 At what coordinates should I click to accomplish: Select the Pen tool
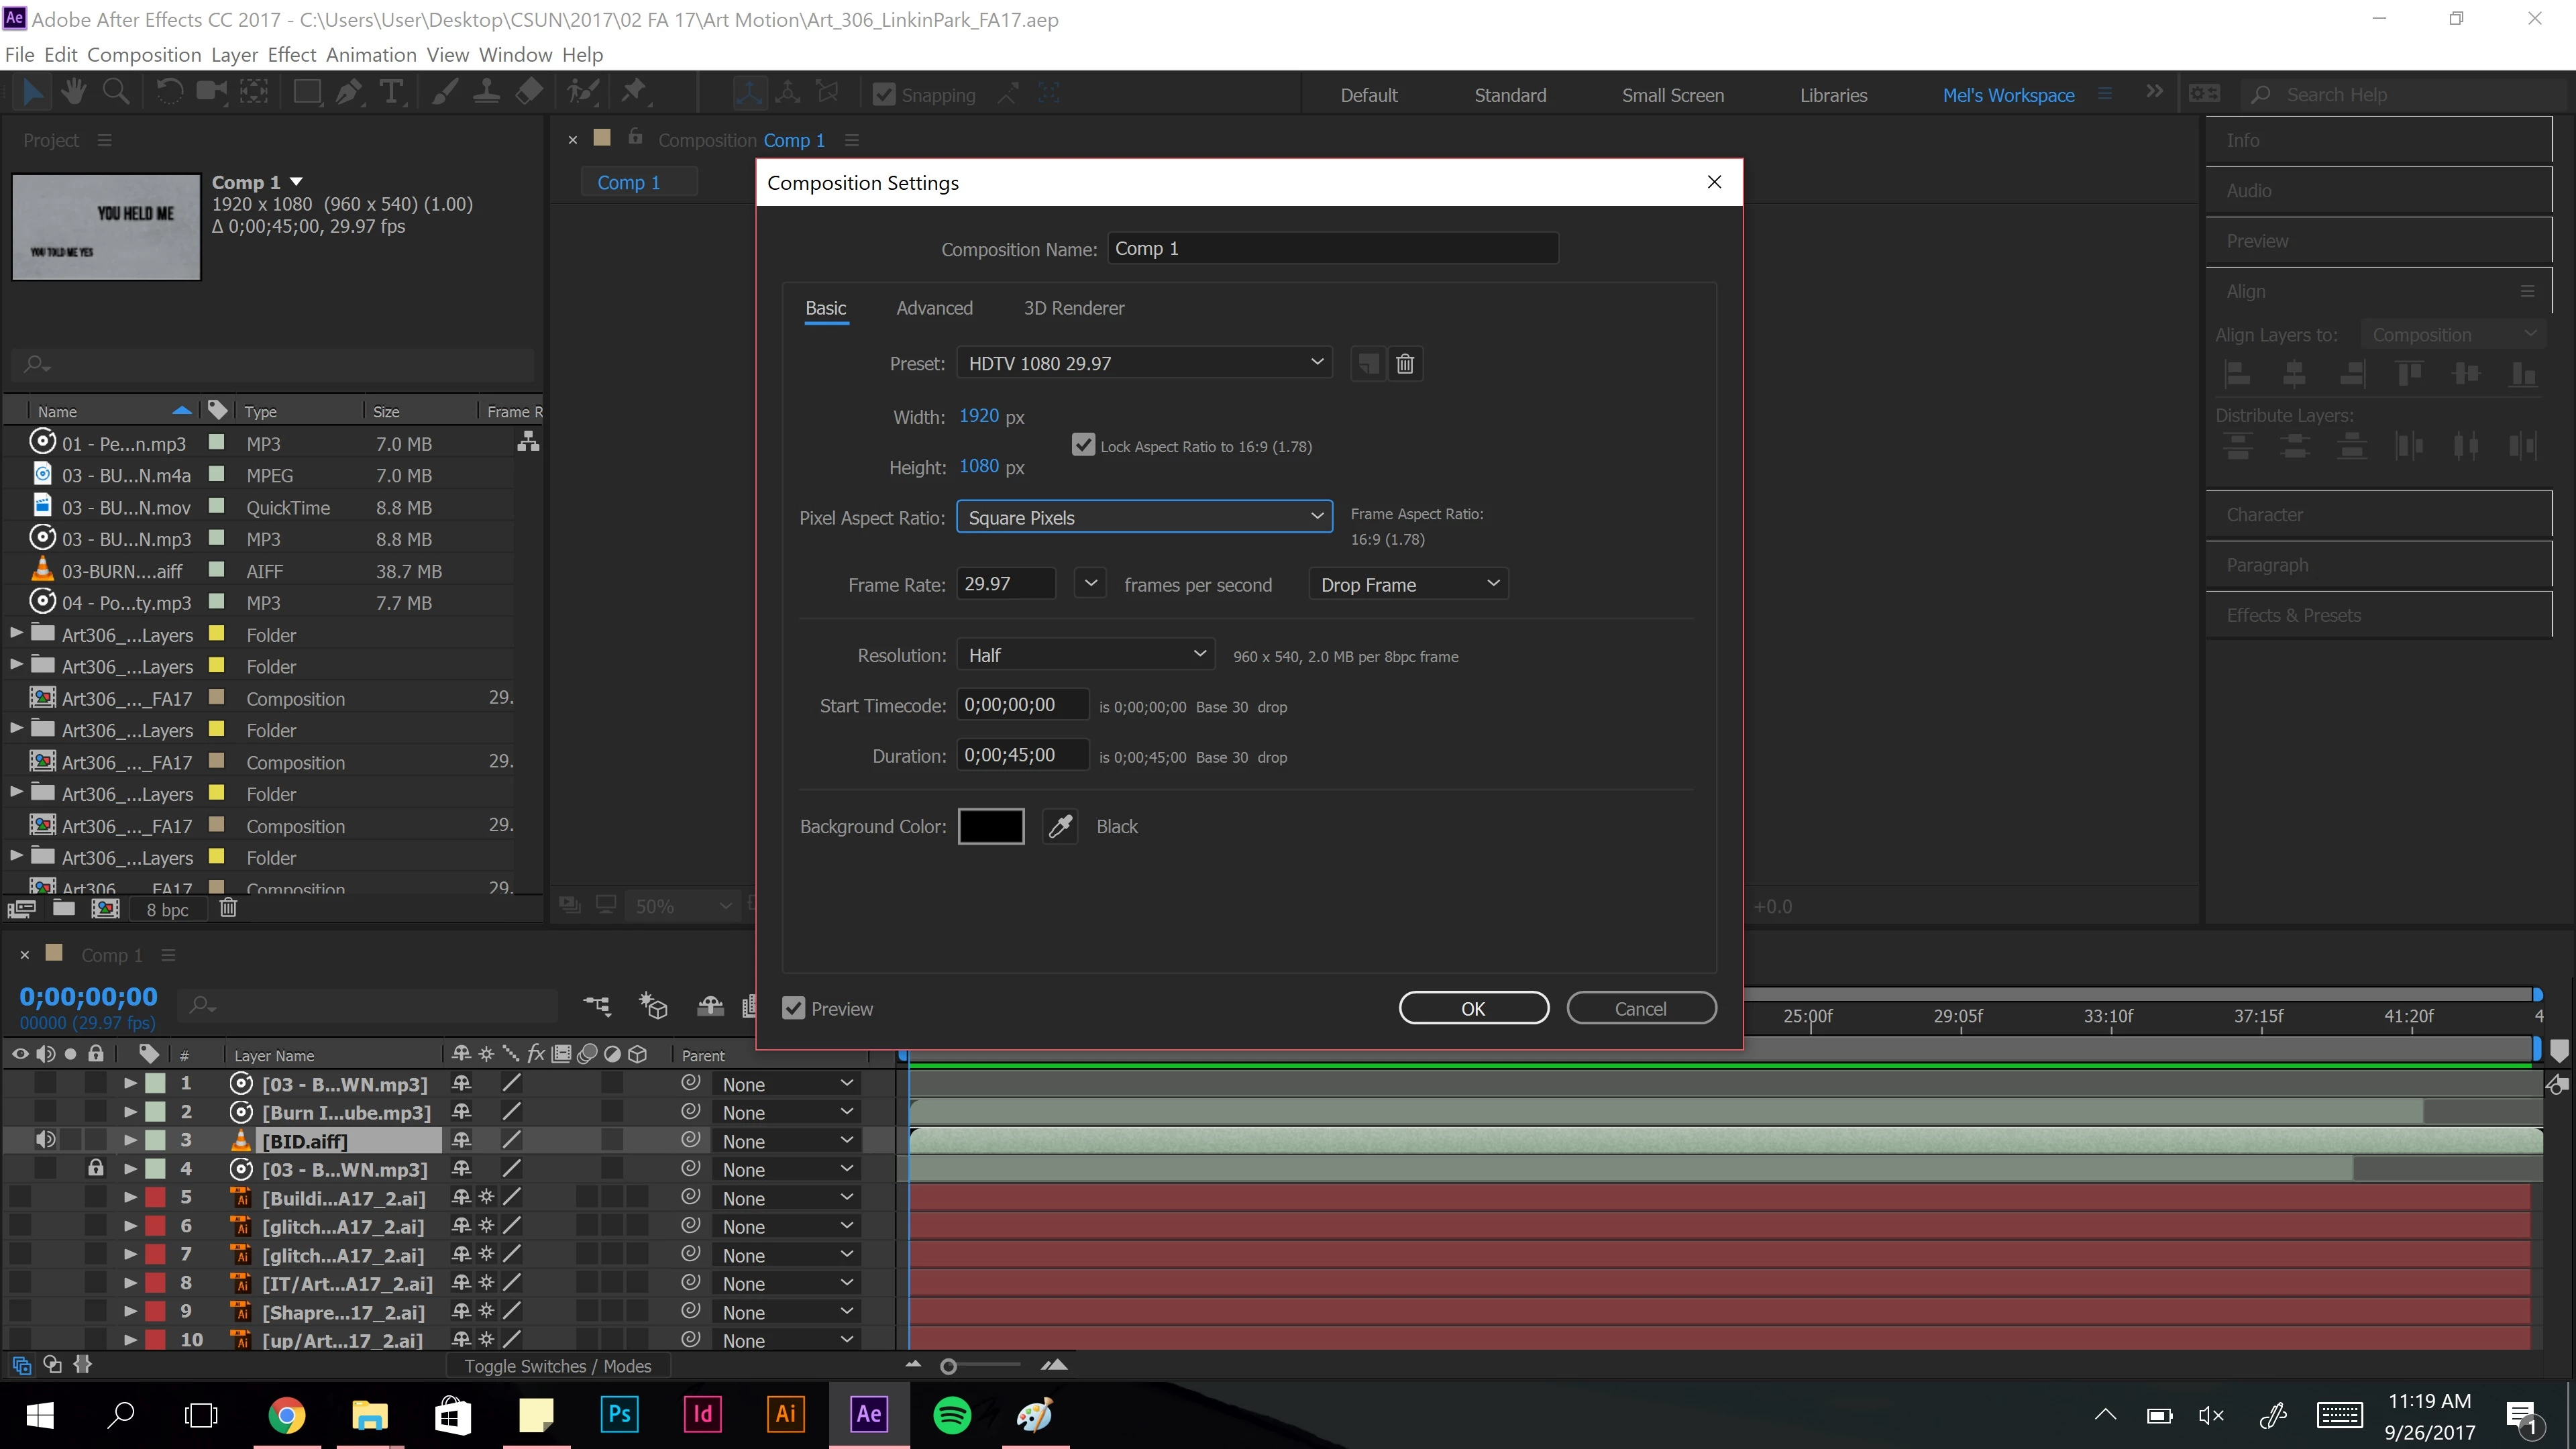pos(348,93)
